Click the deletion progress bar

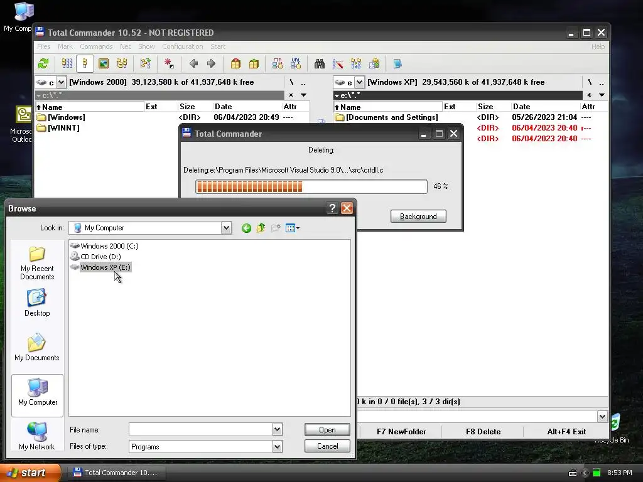point(311,186)
